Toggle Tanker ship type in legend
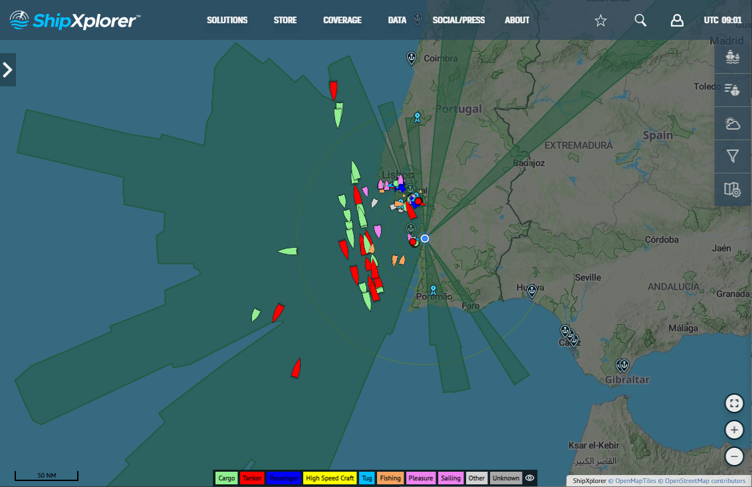The image size is (752, 487). tap(252, 478)
